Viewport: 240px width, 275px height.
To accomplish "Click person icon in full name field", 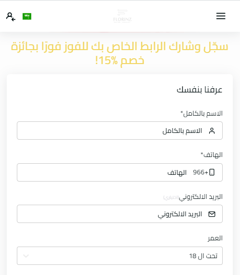I will pos(212,131).
